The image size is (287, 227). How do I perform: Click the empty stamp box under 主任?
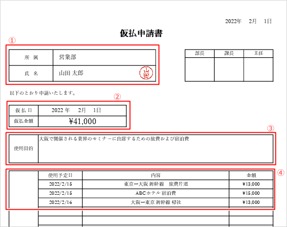[259, 69]
